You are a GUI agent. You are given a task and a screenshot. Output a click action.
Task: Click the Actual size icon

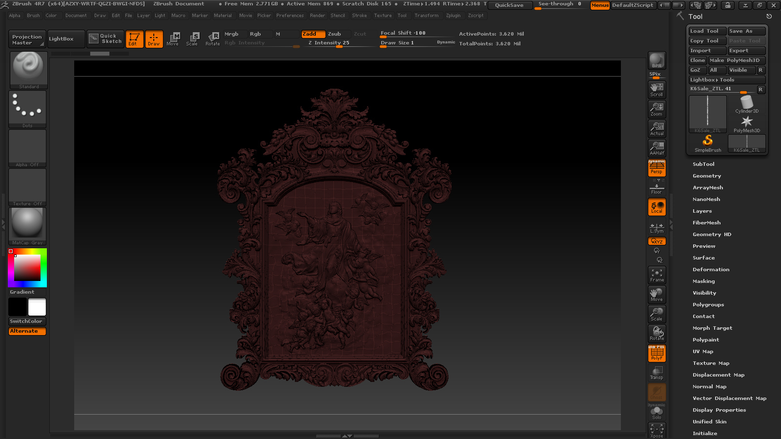point(657,128)
